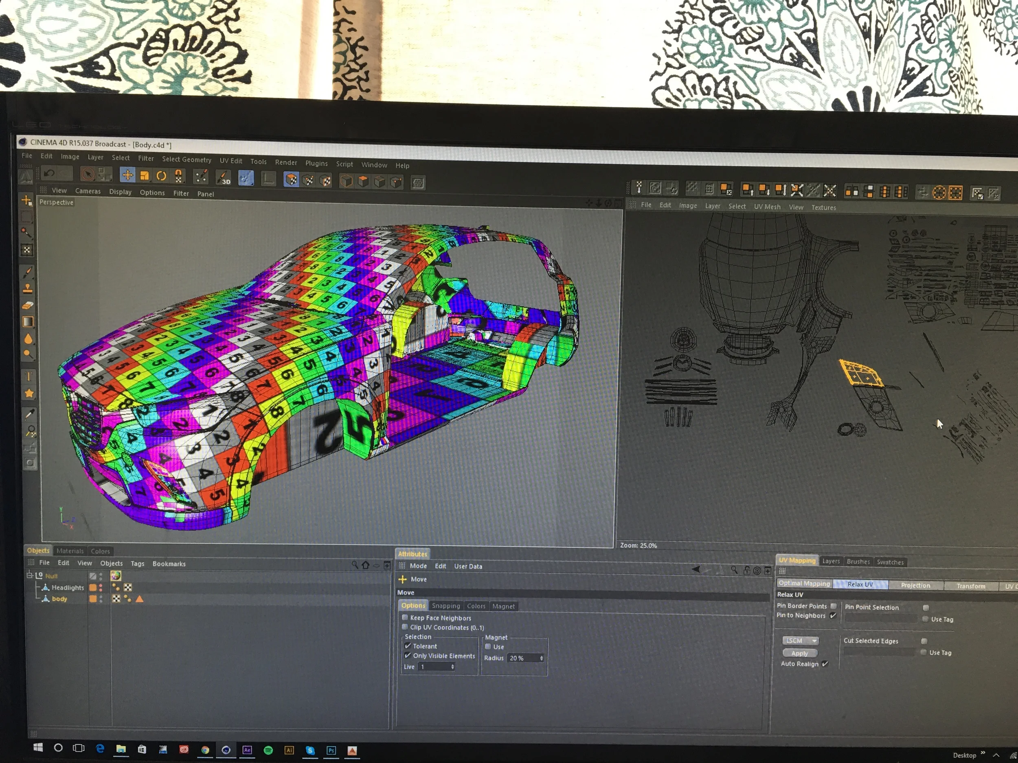Open Photoshop from the Windows taskbar
This screenshot has width=1018, height=763.
[x=331, y=750]
